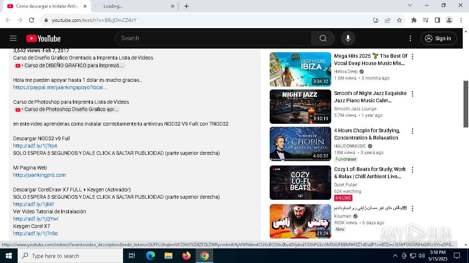Image resolution: width=469 pixels, height=263 pixels.
Task: Visit HALIDONMUSIC channel
Action: point(350,146)
